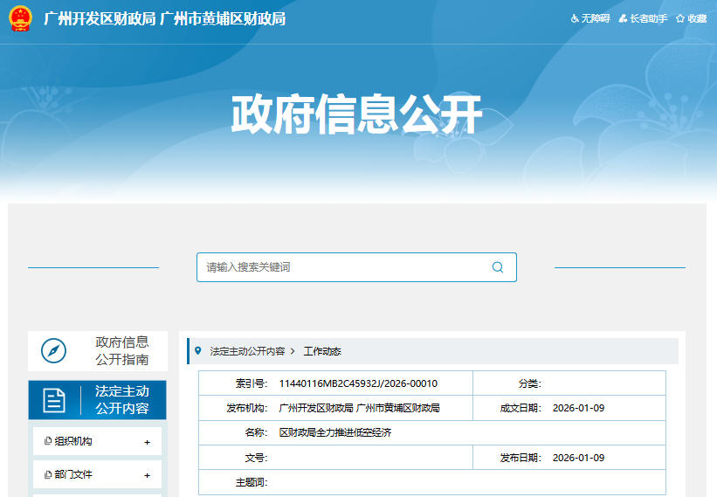The image size is (717, 497).
Task: Click the star bookmark icon
Action: click(680, 18)
